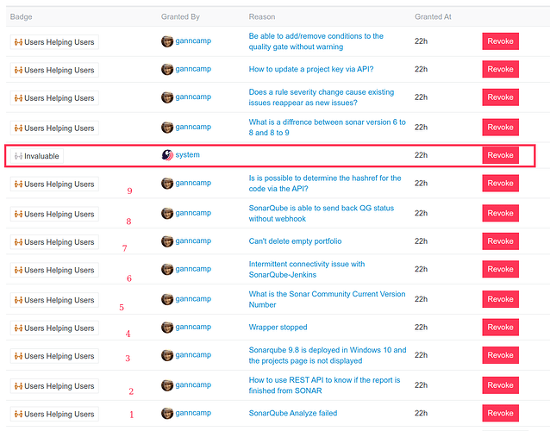Click ganncamp's name in the 'How to update a project key' row

(193, 69)
